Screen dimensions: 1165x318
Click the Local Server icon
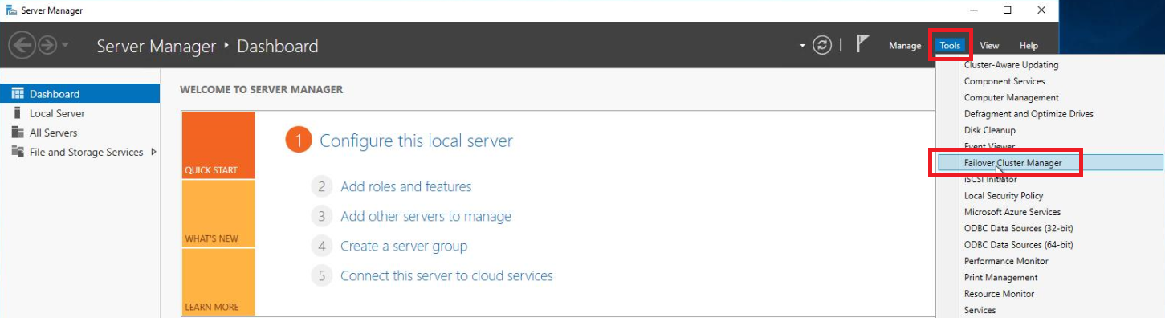pyautogui.click(x=18, y=113)
